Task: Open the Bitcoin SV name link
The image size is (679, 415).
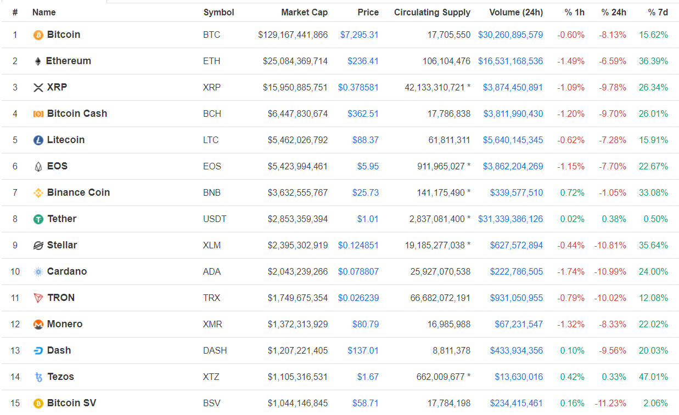Action: 71,403
